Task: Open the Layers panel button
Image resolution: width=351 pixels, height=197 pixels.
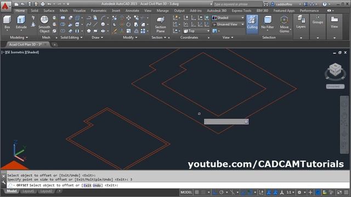Action: tap(301, 22)
